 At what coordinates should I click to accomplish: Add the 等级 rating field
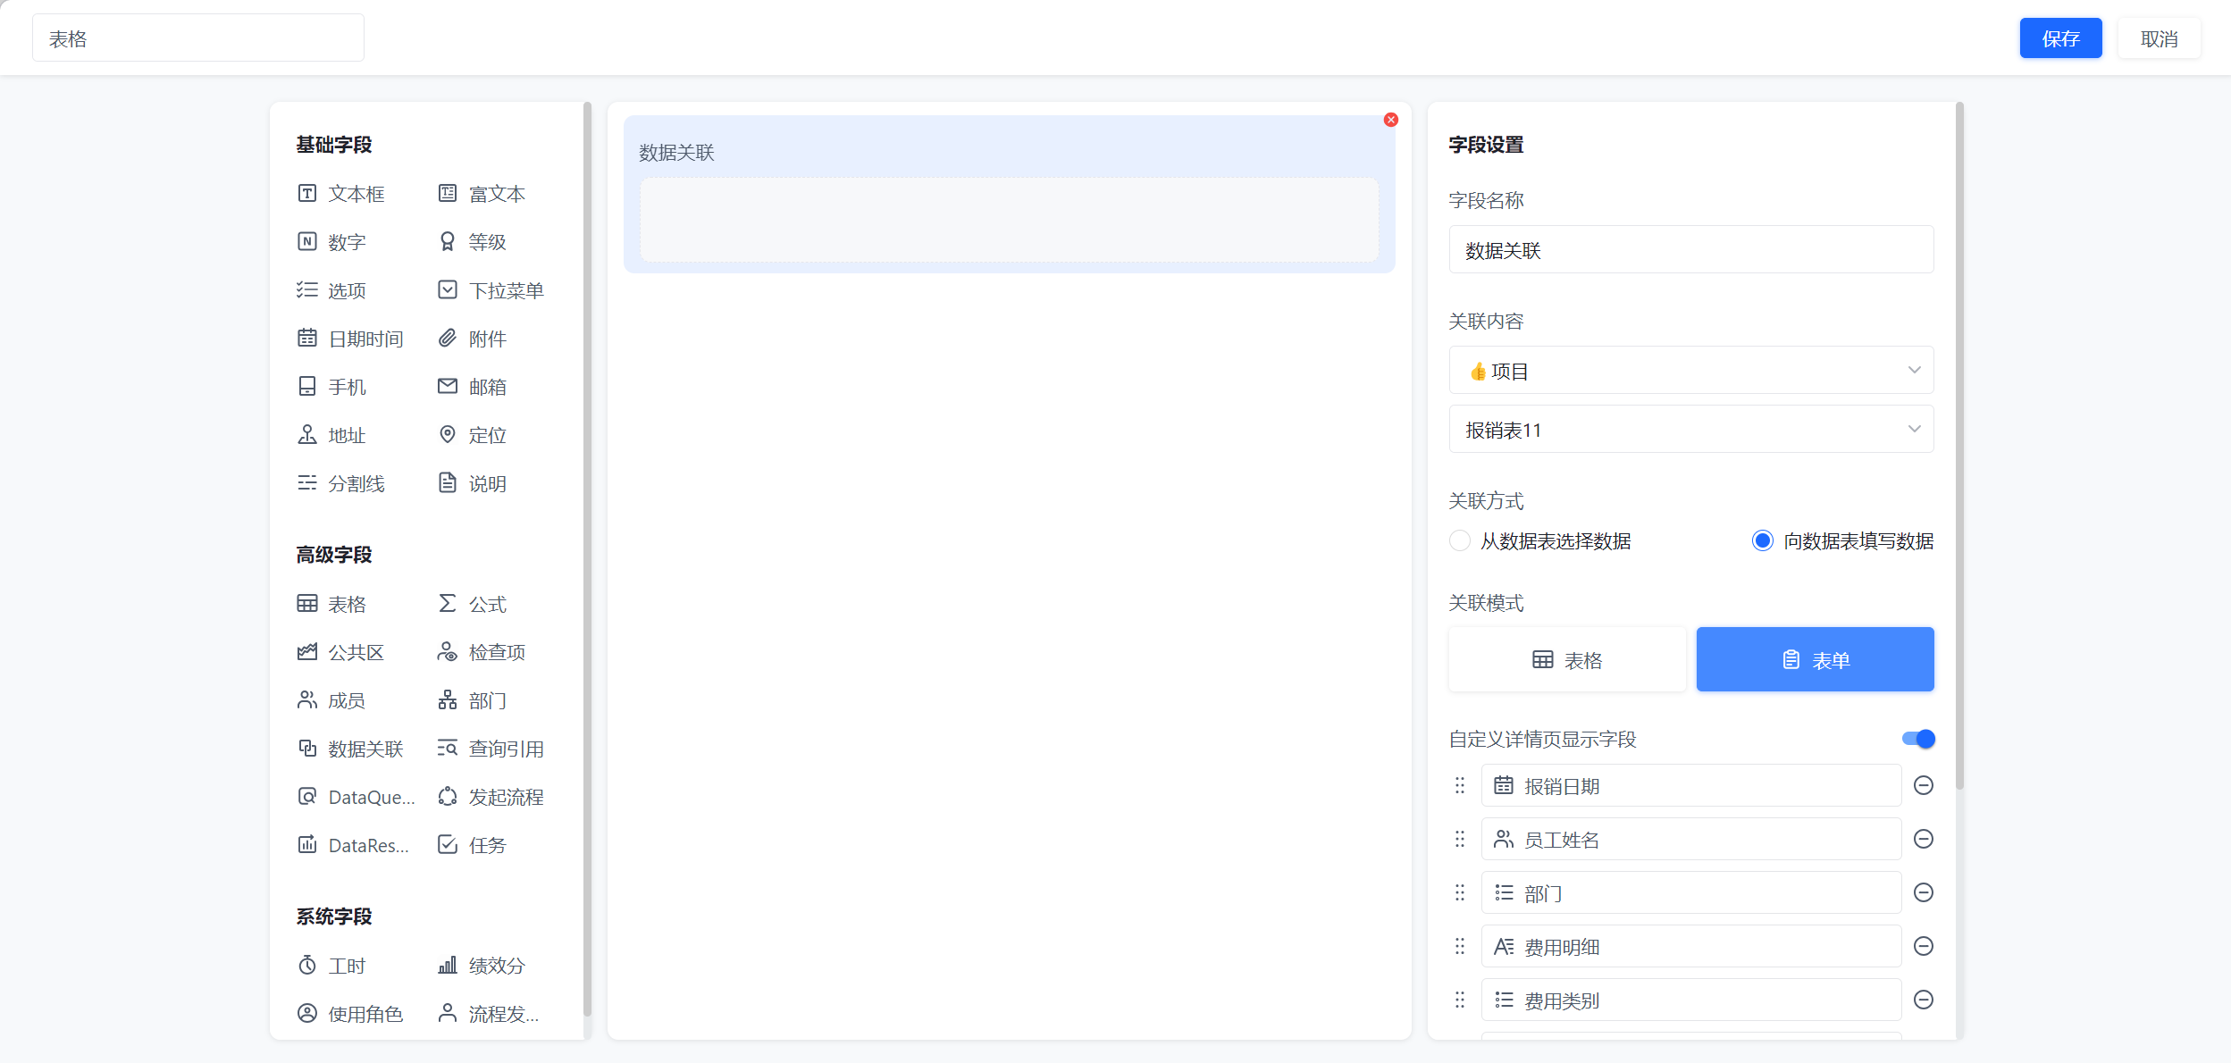[x=473, y=242]
